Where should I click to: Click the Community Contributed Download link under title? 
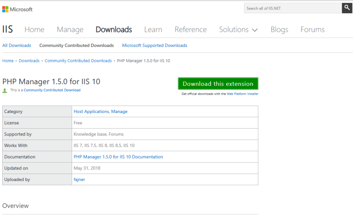click(52, 90)
